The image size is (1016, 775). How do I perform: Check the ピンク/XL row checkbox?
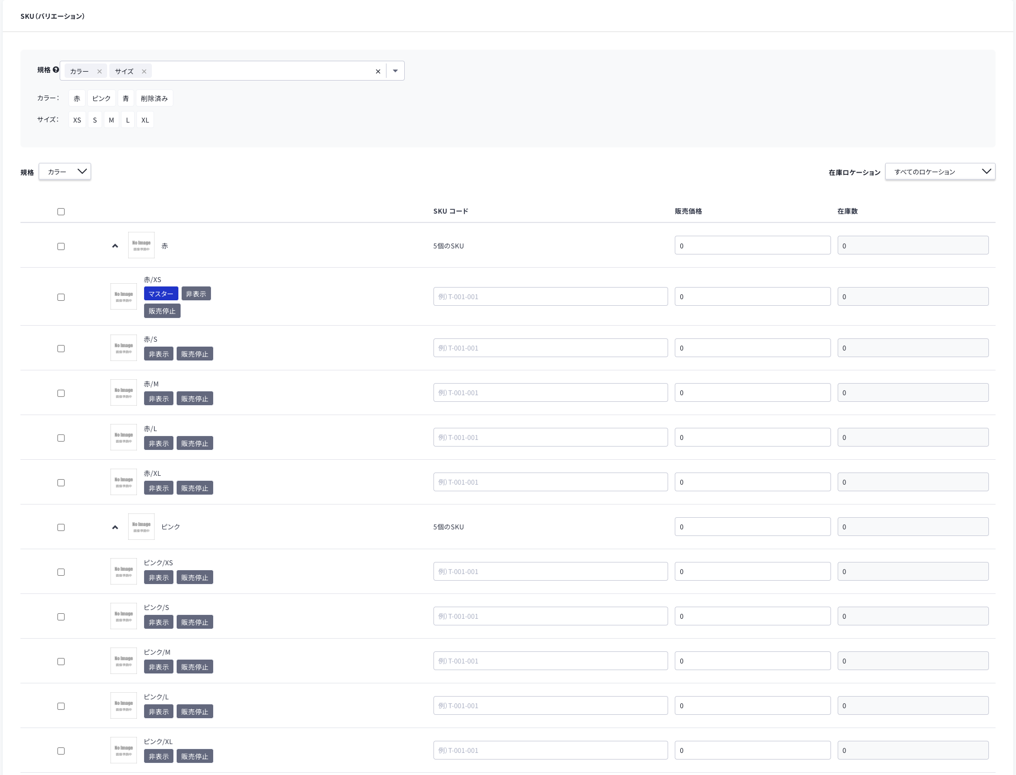(61, 751)
